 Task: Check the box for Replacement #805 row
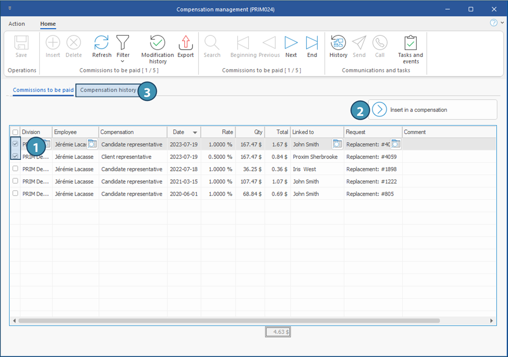click(15, 193)
